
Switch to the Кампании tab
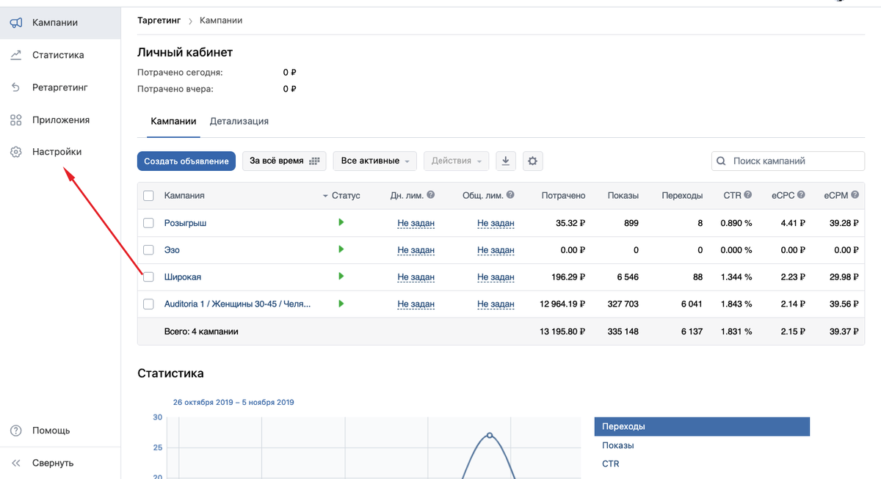[173, 121]
